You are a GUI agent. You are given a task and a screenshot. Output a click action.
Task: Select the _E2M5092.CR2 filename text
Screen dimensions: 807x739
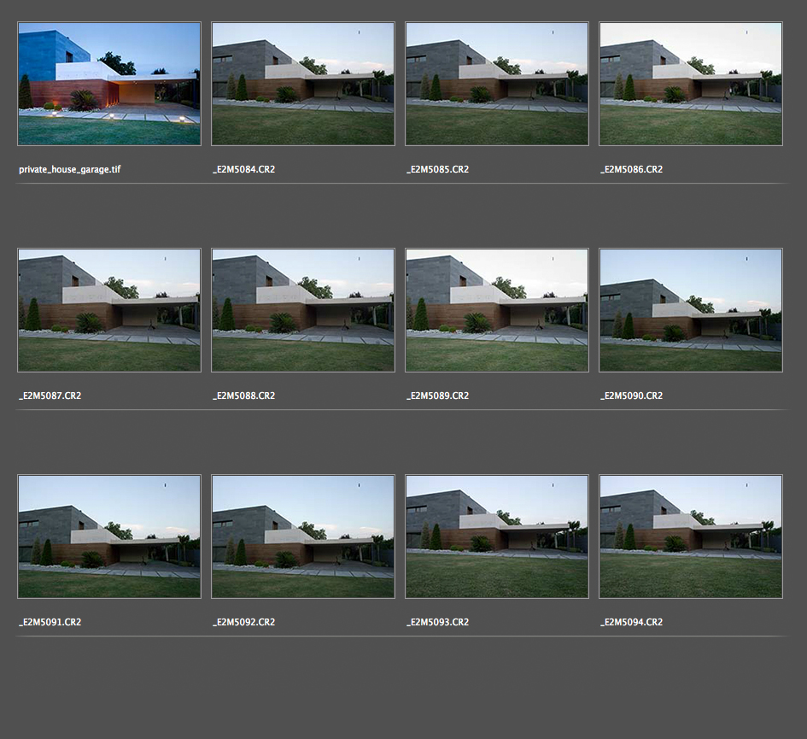point(243,623)
